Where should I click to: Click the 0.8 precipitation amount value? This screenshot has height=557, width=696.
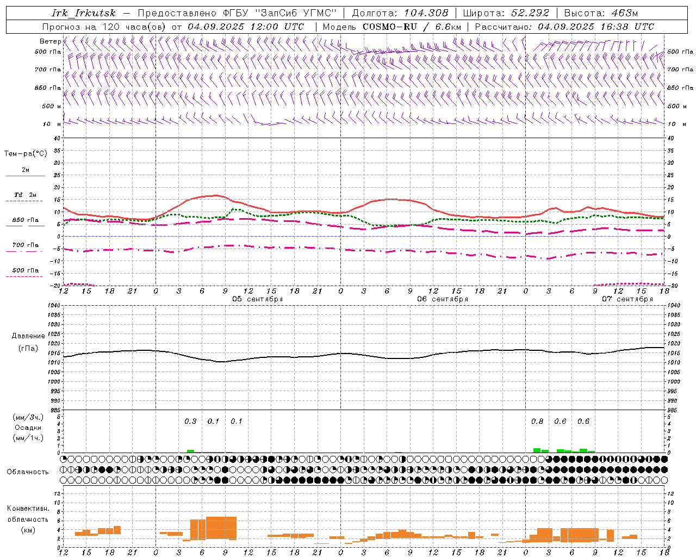point(537,421)
